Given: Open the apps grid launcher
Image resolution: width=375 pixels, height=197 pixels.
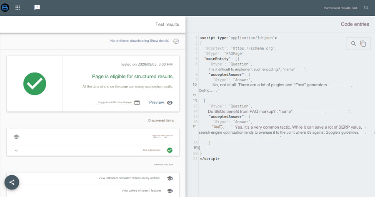Looking at the screenshot, I should (17, 7).
